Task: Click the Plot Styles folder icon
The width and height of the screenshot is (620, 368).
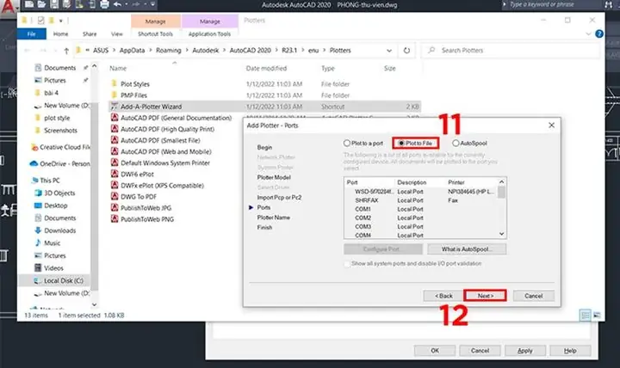Action: (115, 83)
